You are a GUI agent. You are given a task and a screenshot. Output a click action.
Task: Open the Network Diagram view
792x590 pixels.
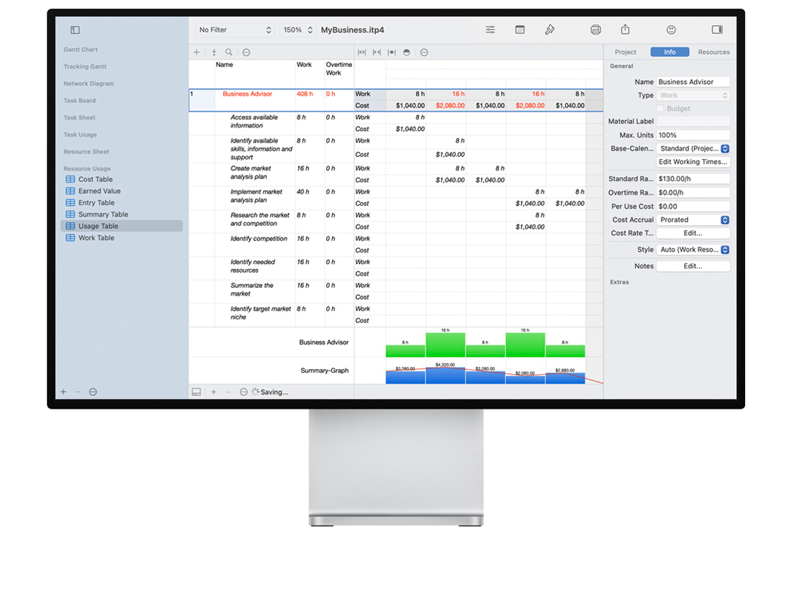pos(89,83)
